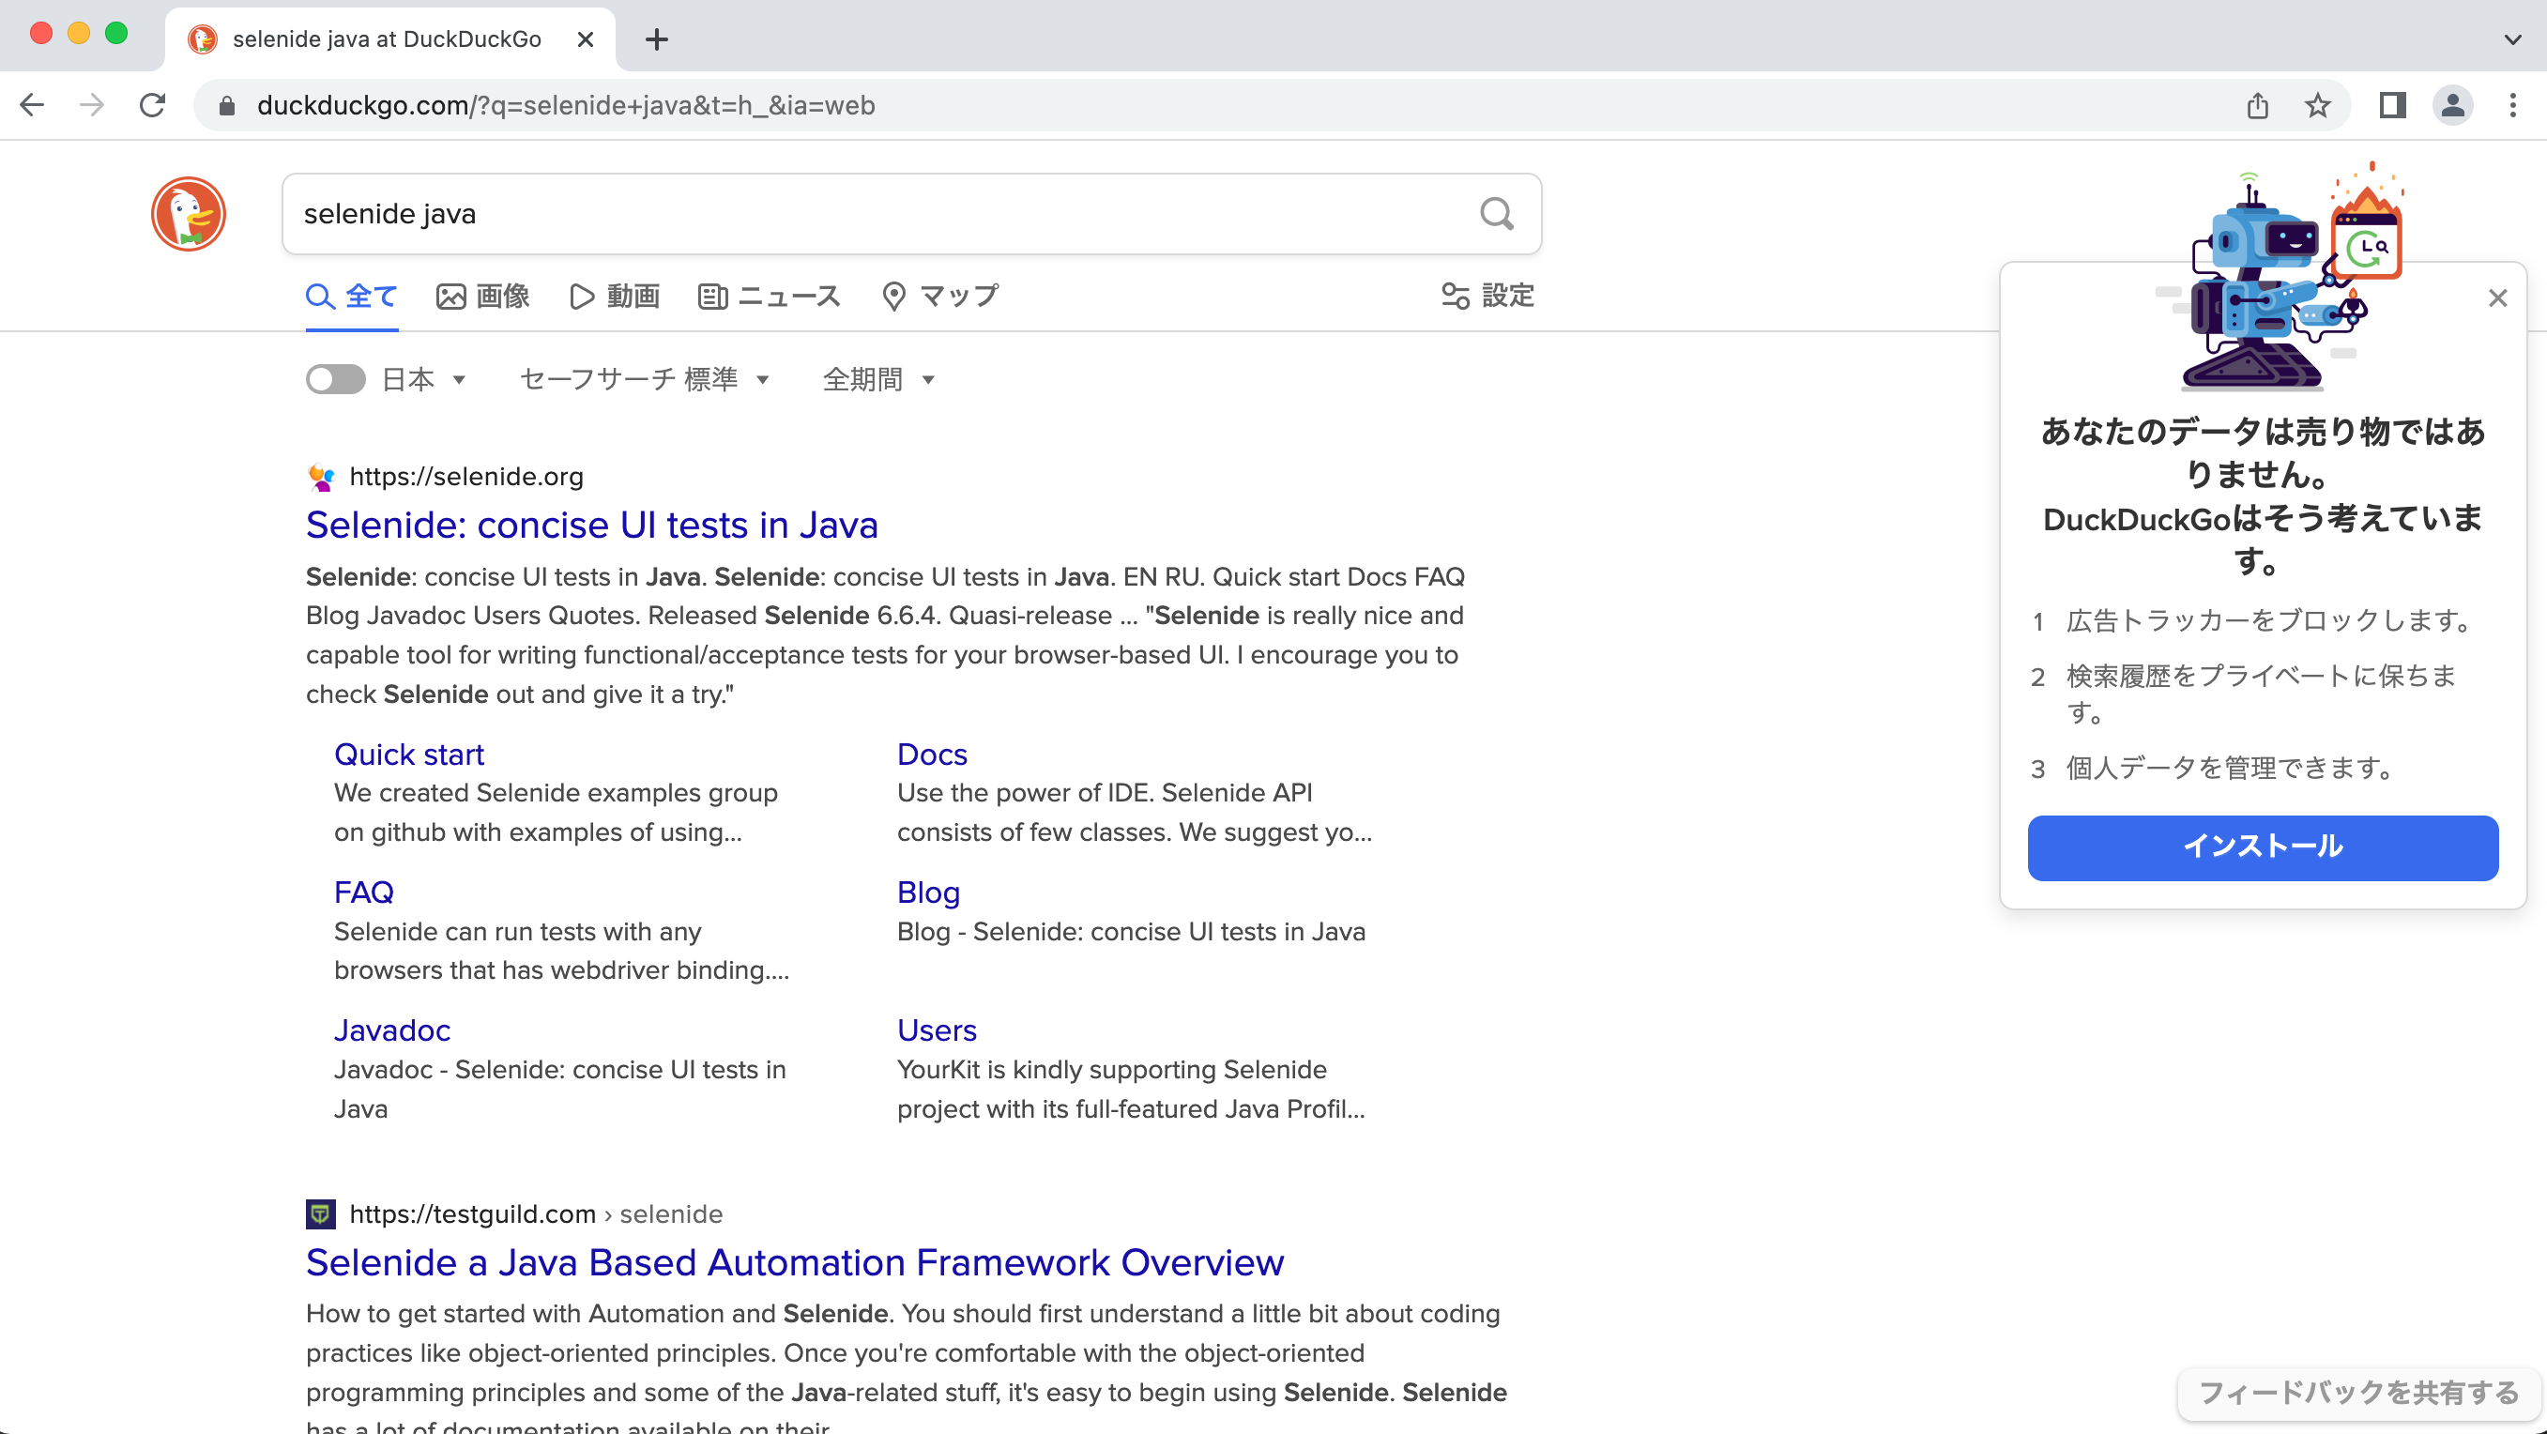This screenshot has height=1434, width=2547.
Task: Click the browser forward arrow
Action: [92, 105]
